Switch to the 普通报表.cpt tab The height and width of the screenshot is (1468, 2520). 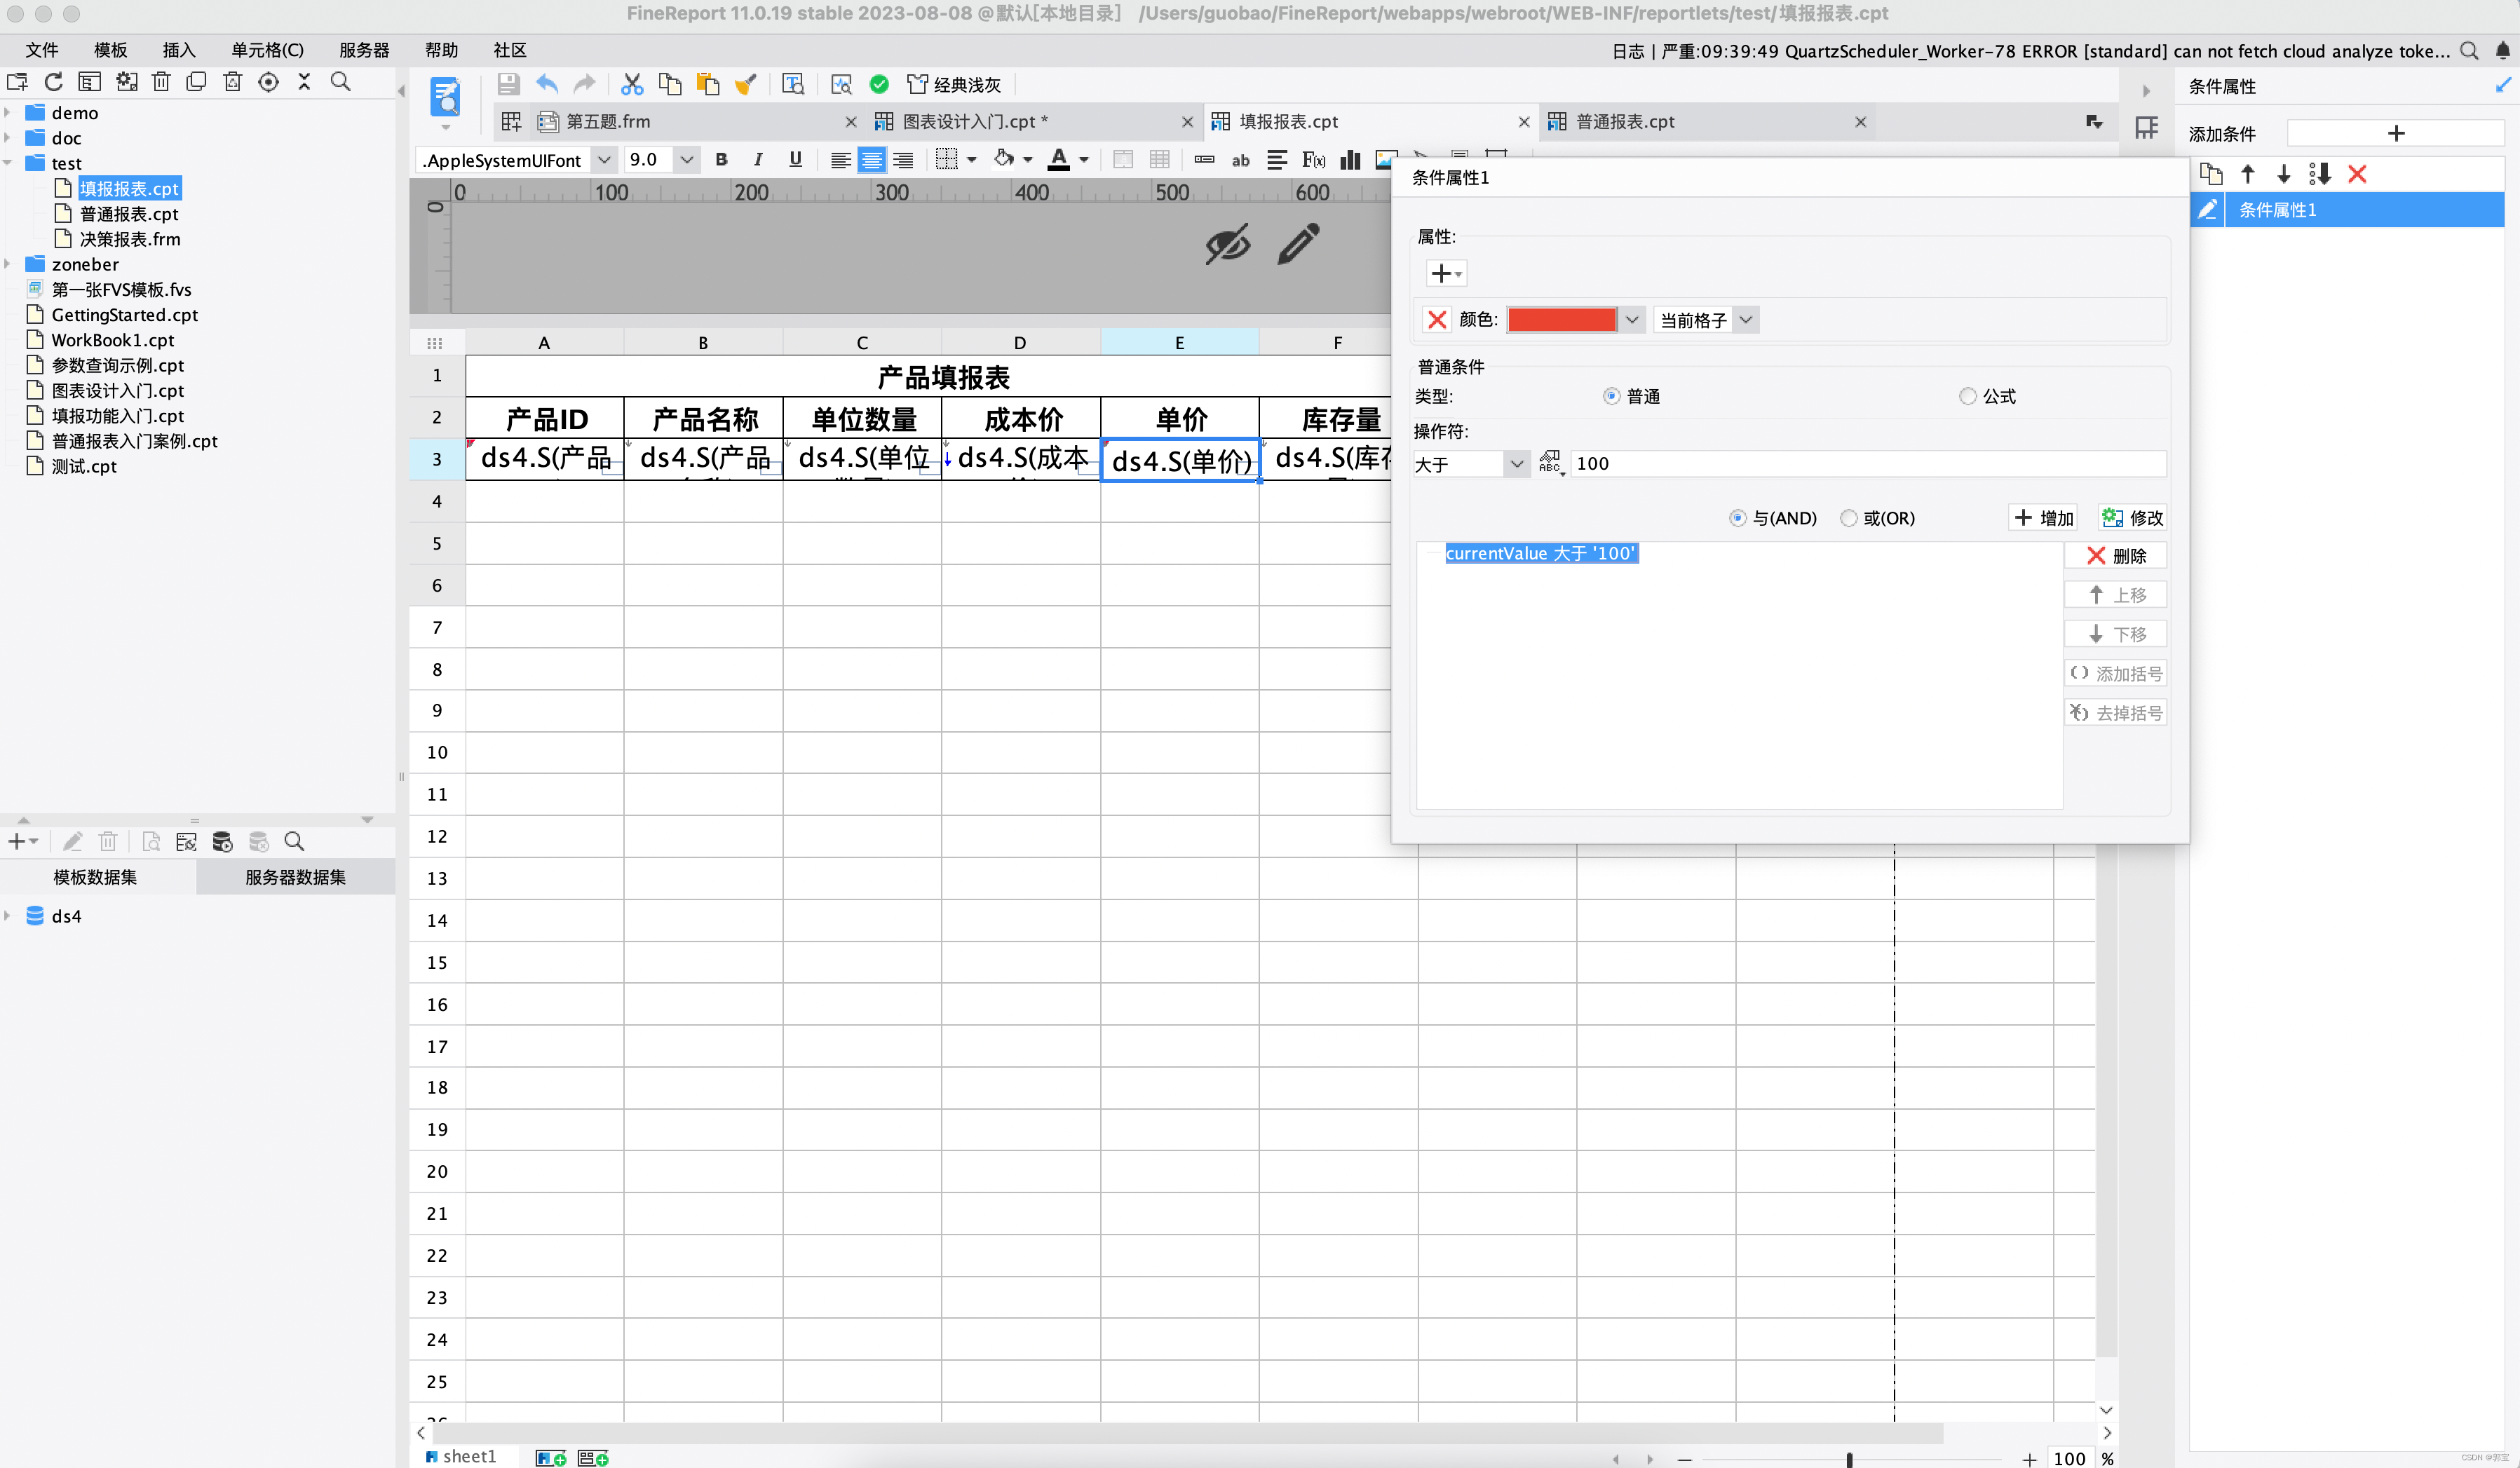coord(1624,121)
